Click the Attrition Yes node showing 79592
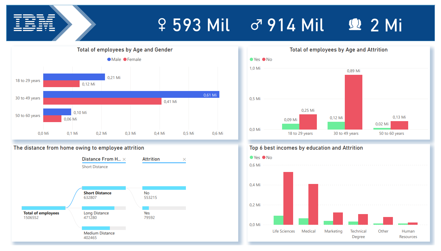This screenshot has width=441, height=251. 164,208
